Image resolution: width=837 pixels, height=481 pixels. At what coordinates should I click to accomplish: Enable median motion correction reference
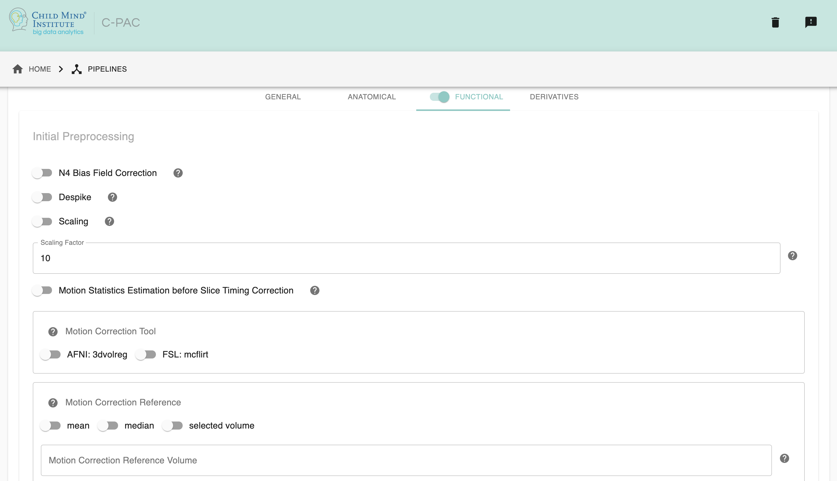(x=108, y=426)
